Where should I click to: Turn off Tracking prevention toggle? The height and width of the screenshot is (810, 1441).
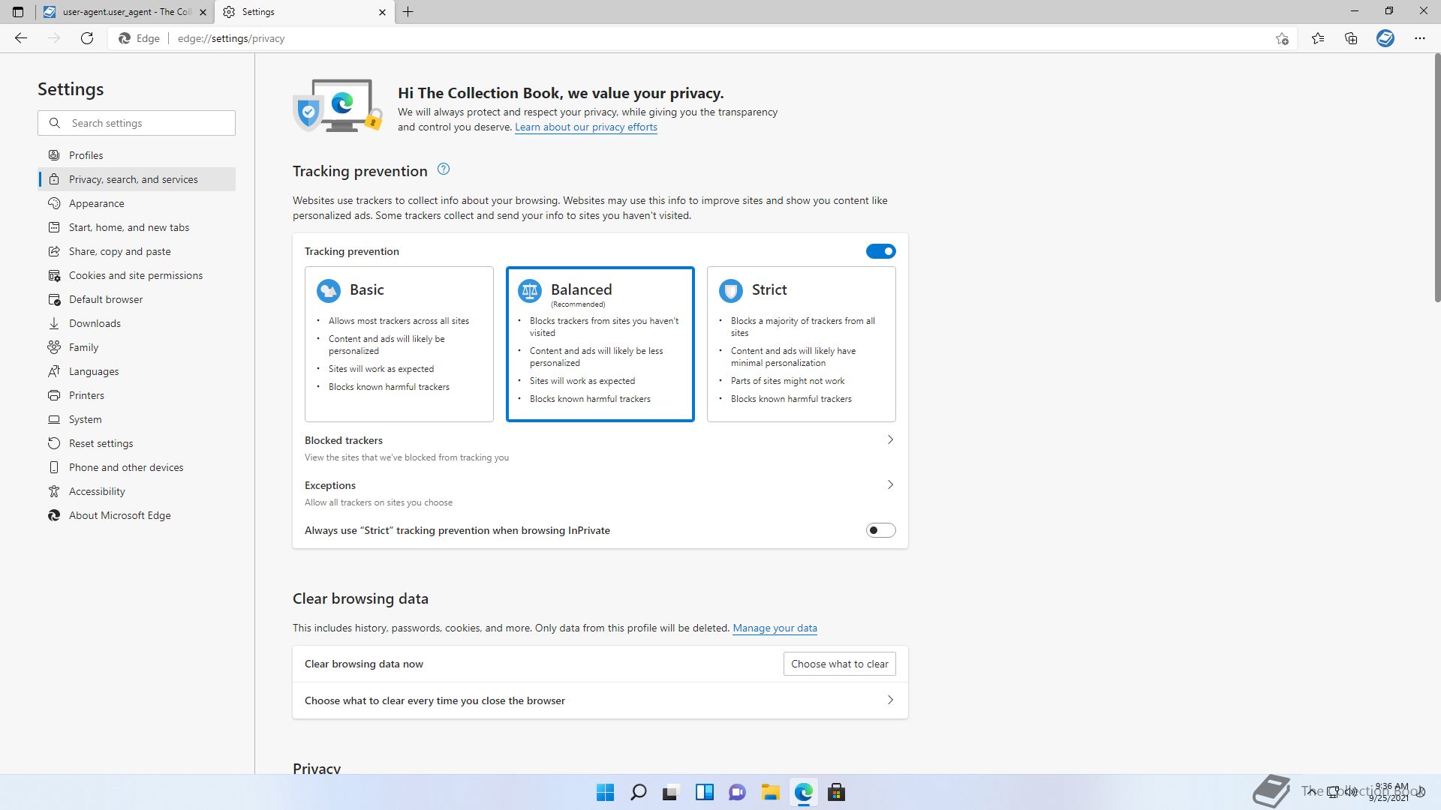pyautogui.click(x=880, y=251)
